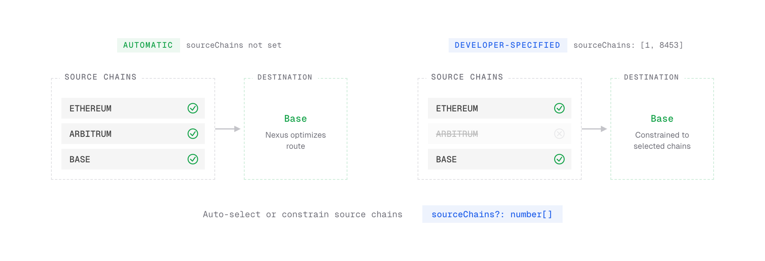Click the checkmark on Ethereum in the Developer-Specified panel
The image size is (765, 261).
point(559,108)
